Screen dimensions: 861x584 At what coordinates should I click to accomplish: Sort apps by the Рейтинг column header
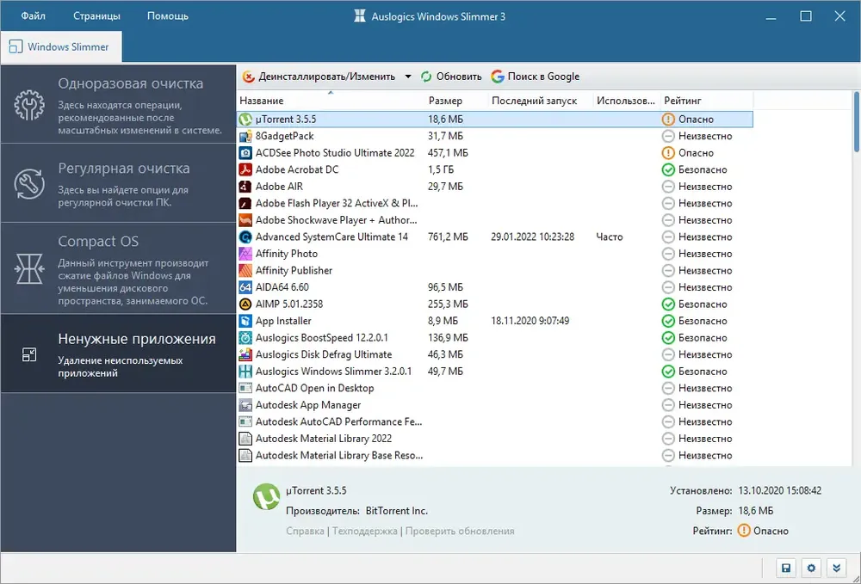coord(683,101)
